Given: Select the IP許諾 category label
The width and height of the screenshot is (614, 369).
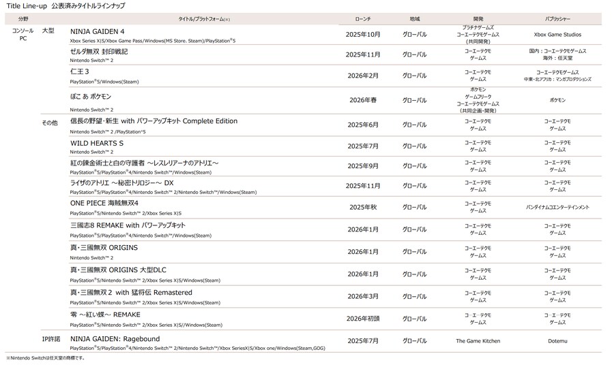Looking at the screenshot, I should (50, 338).
